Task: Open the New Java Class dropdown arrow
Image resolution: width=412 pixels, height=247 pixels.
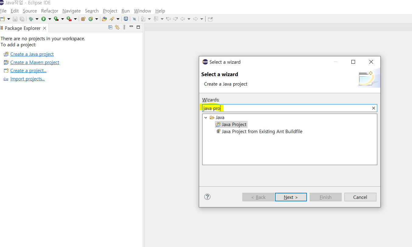Action: pos(97,19)
